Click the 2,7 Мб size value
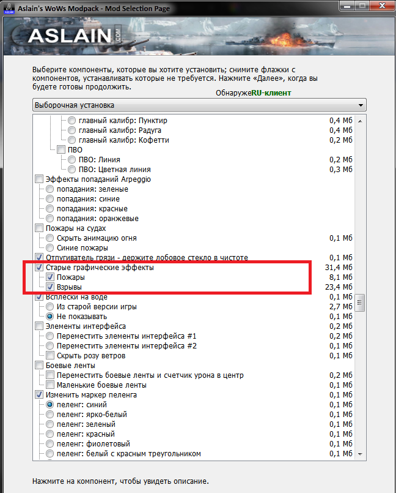This screenshot has height=493, width=396. (341, 306)
